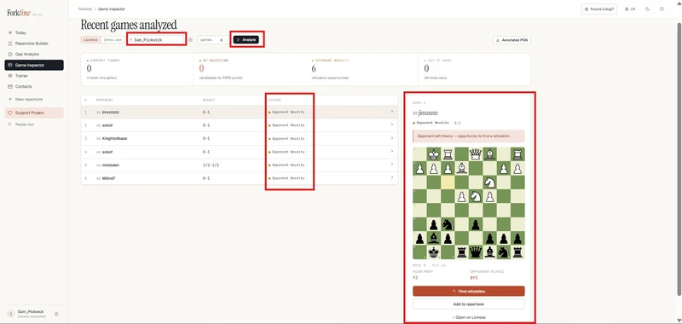Select Game Inspector in the sidebar
This screenshot has width=682, height=324.
point(34,65)
